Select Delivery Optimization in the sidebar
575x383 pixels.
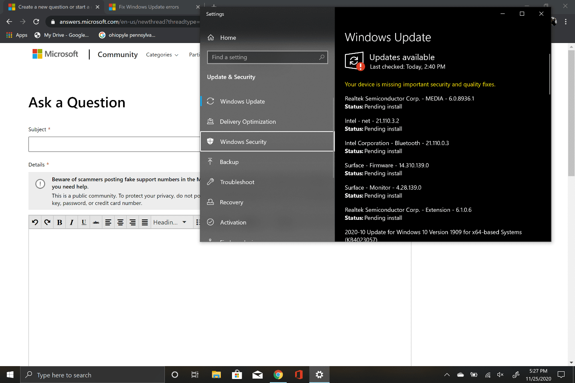coord(248,122)
